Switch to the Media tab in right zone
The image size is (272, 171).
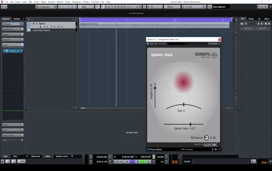click(251, 19)
